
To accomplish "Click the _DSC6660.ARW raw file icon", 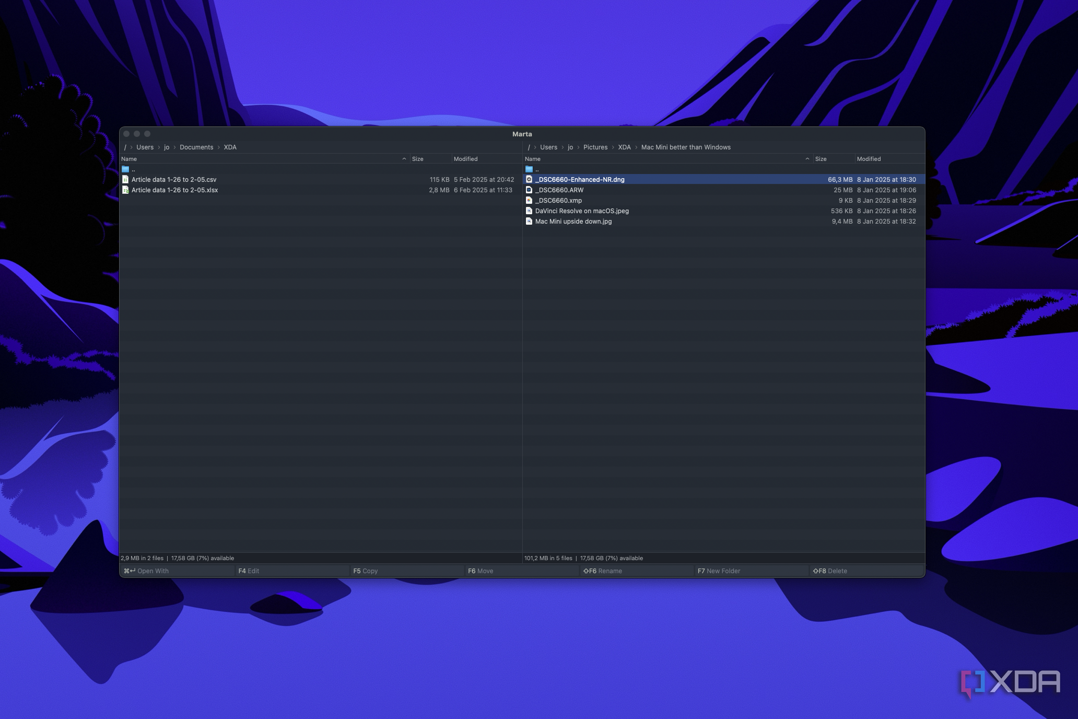I will tap(529, 190).
